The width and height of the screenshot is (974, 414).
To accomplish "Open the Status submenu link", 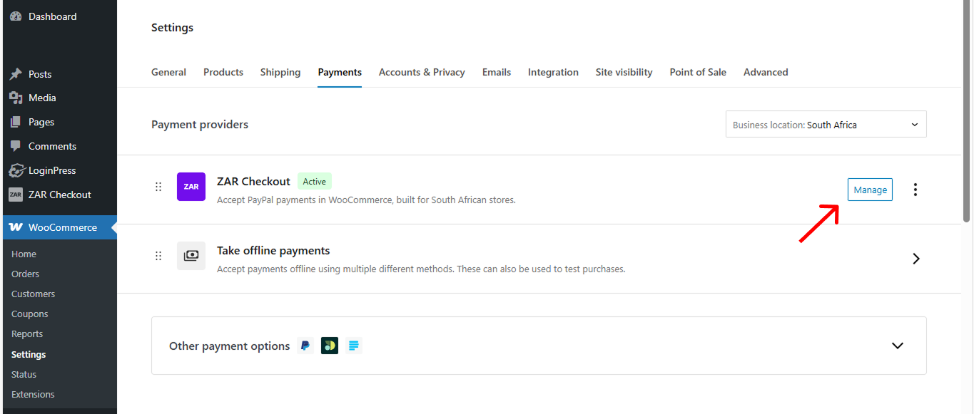I will click(x=24, y=374).
